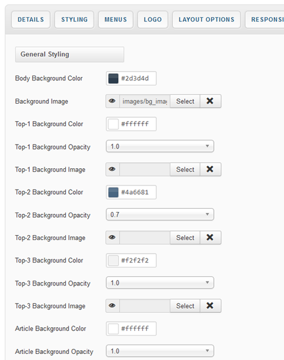Click Select for Background Image
This screenshot has height=360, width=284.
[x=185, y=101]
